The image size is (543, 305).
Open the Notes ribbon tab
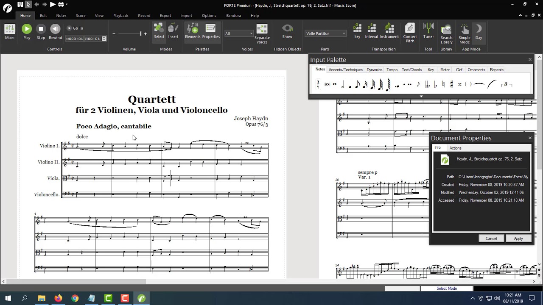pyautogui.click(x=61, y=16)
